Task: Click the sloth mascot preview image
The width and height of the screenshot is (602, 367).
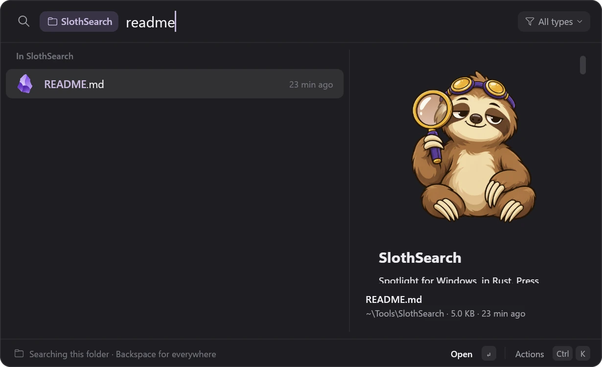Action: [473, 147]
